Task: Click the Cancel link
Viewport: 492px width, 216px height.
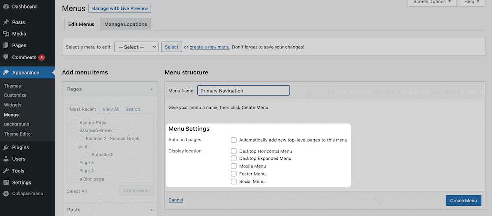Action: (175, 200)
